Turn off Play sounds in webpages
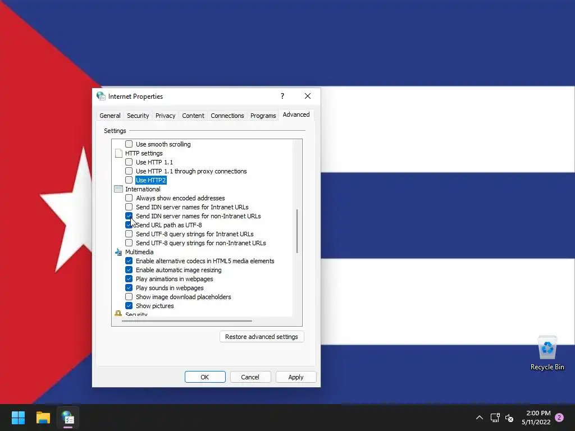 pos(129,288)
